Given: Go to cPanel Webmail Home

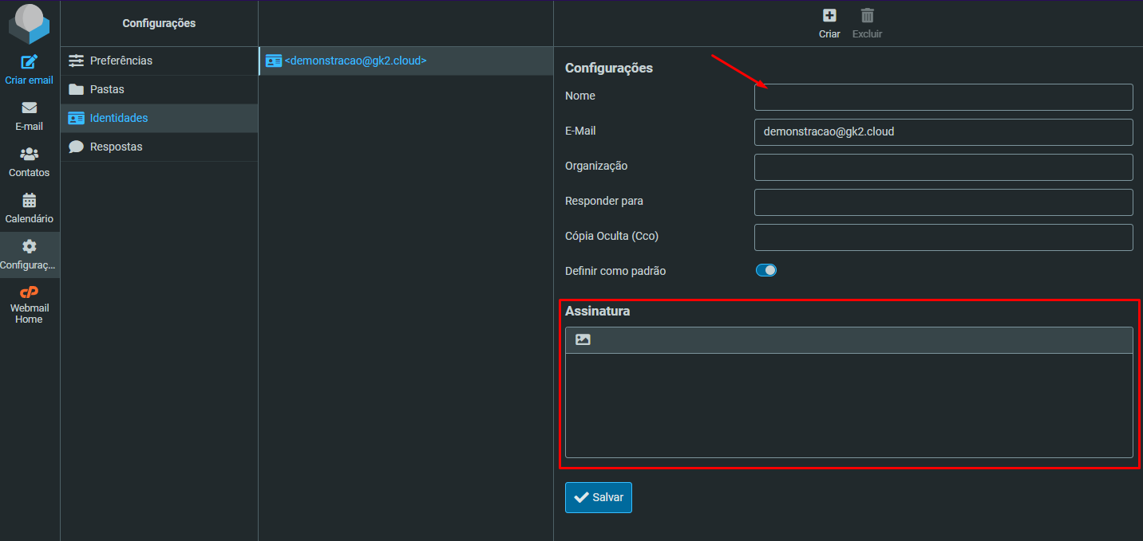Looking at the screenshot, I should click(30, 293).
